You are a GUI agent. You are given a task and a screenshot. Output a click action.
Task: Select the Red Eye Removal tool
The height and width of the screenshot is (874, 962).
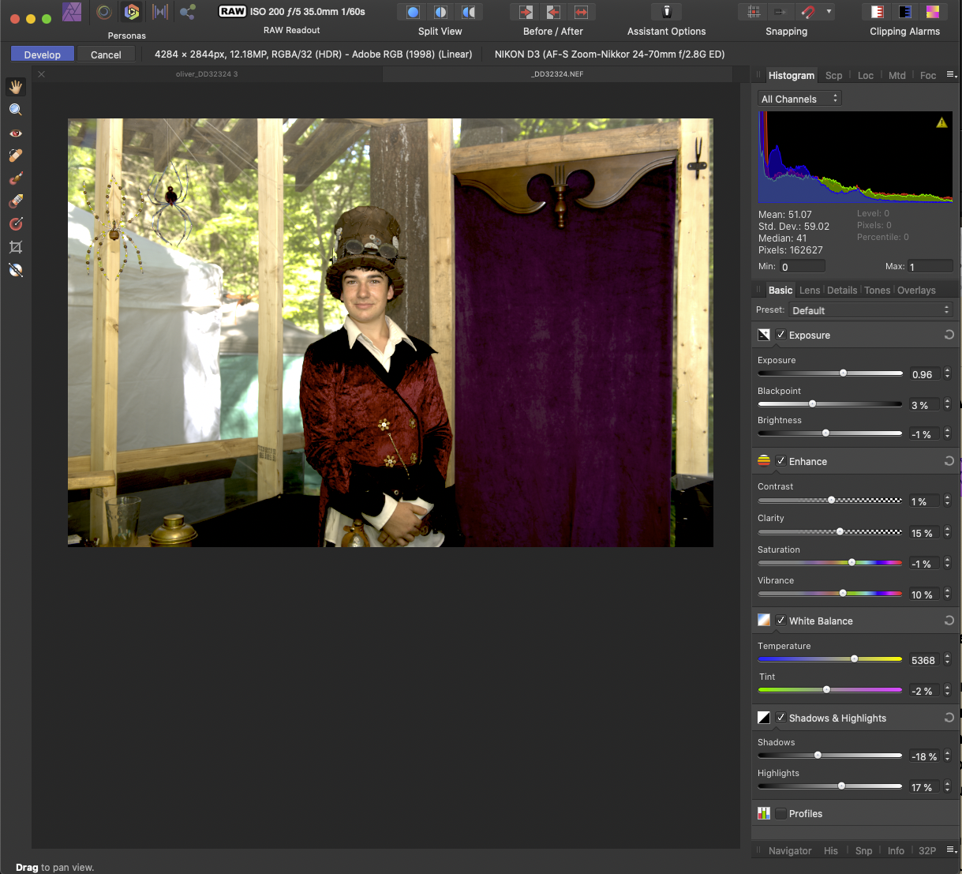16,133
